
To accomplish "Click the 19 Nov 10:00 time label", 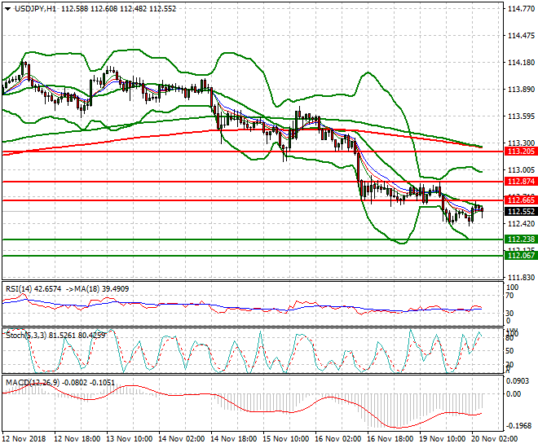I will pyautogui.click(x=443, y=439).
